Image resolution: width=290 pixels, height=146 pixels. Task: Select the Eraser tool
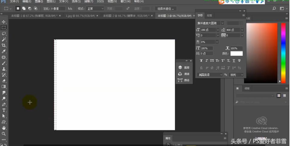click(x=4, y=81)
